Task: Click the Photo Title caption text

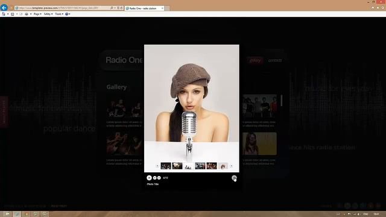Action: 153,184
